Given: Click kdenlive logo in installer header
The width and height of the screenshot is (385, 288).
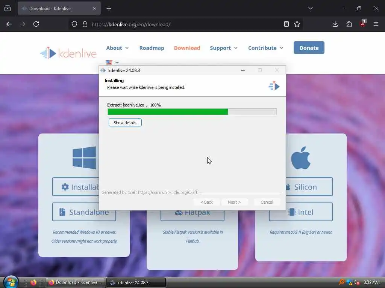Looking at the screenshot, I should coord(274,86).
